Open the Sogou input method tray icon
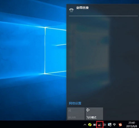This screenshot has width=139, height=128. click(120, 125)
